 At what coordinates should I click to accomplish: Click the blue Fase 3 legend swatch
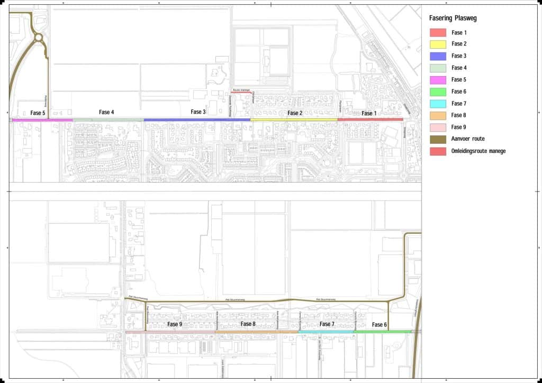pos(438,56)
